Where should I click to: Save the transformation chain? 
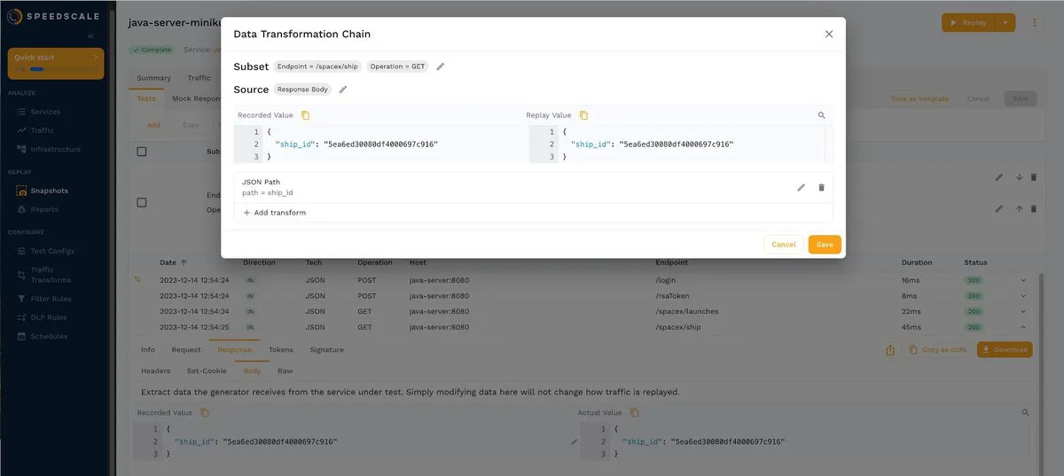coord(825,245)
